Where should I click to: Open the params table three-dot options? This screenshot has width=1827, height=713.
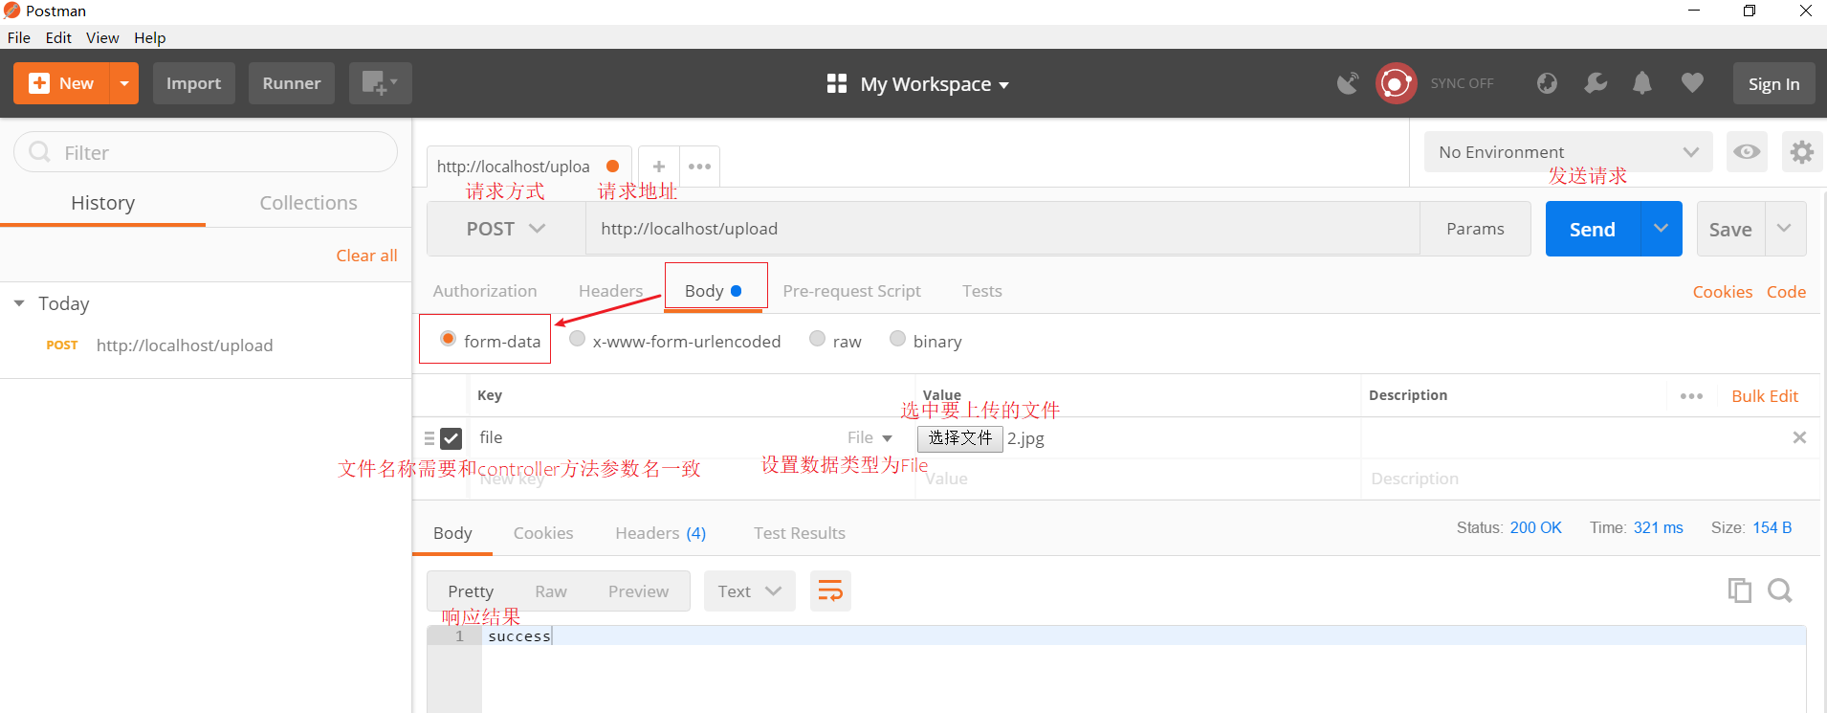(x=1691, y=396)
